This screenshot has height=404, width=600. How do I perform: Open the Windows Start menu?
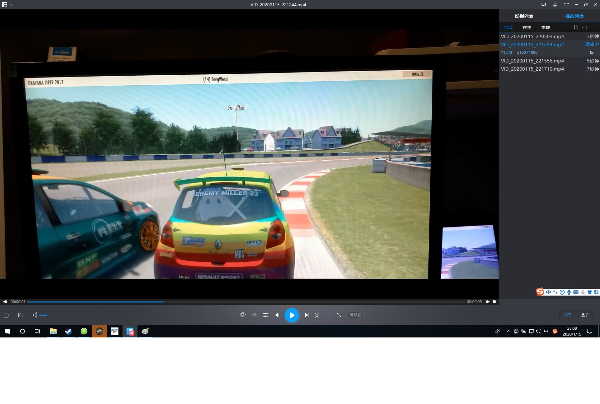click(7, 331)
